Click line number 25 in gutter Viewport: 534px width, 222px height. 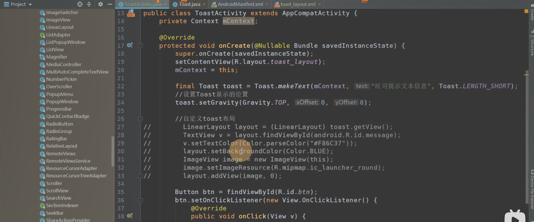point(121,111)
